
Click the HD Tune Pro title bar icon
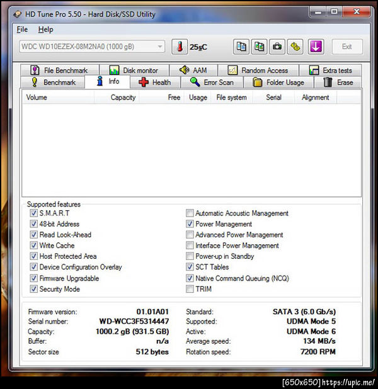[18, 14]
